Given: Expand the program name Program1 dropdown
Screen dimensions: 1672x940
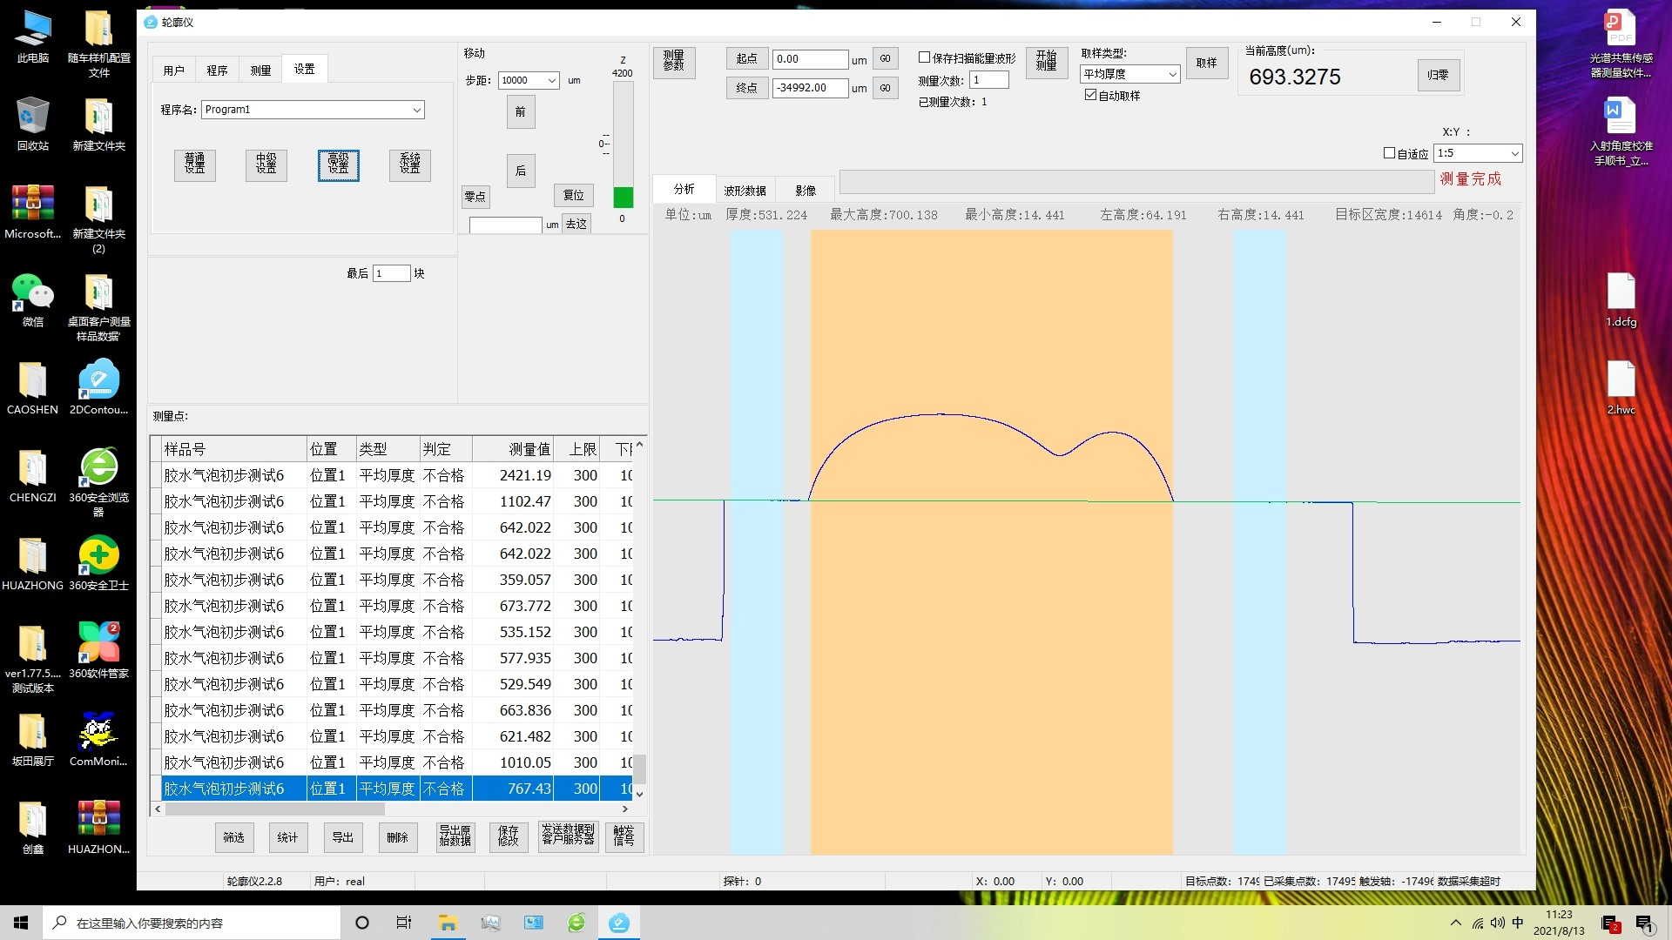Looking at the screenshot, I should [417, 110].
